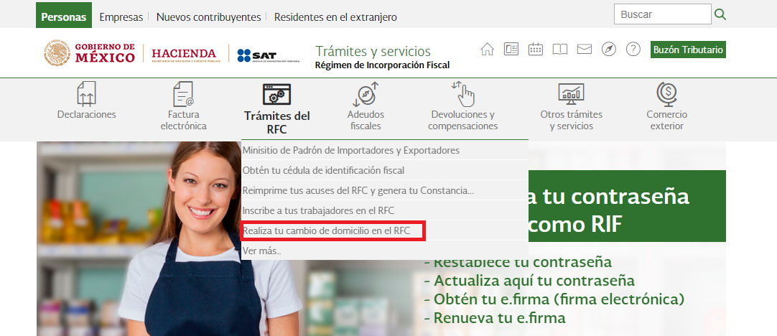777x336 pixels.
Task: Click the Factura electrónica icon
Action: [183, 93]
